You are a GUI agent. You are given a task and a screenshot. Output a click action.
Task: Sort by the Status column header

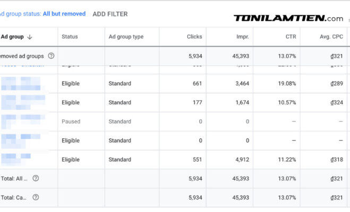[x=70, y=37]
